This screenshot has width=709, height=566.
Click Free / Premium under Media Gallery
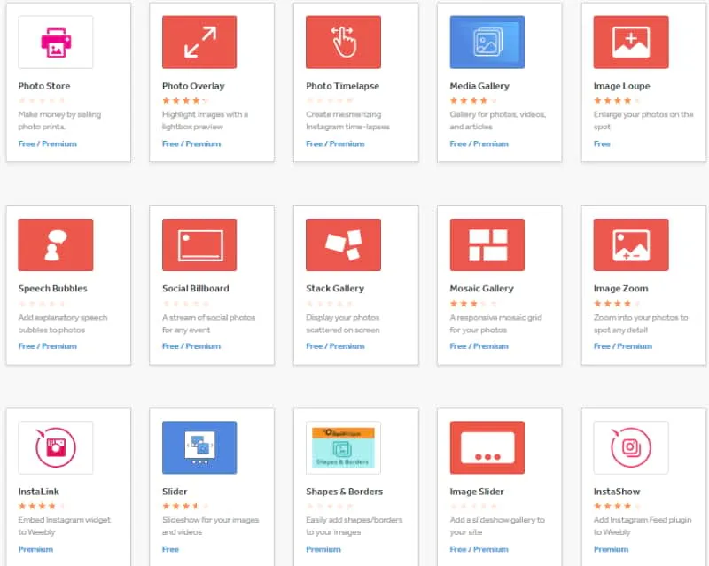tap(479, 143)
